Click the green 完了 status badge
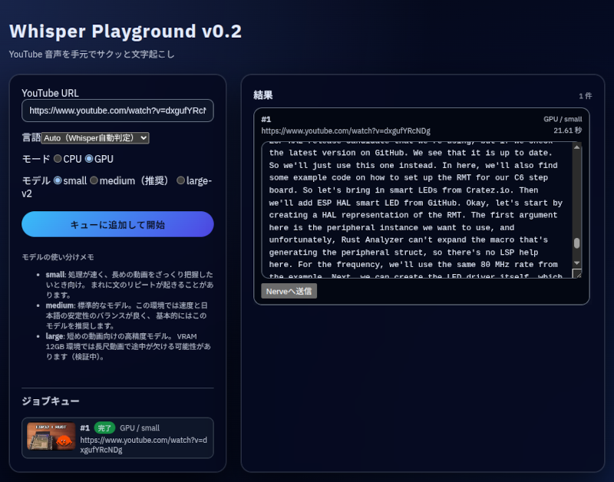The width and height of the screenshot is (614, 482). [x=104, y=428]
